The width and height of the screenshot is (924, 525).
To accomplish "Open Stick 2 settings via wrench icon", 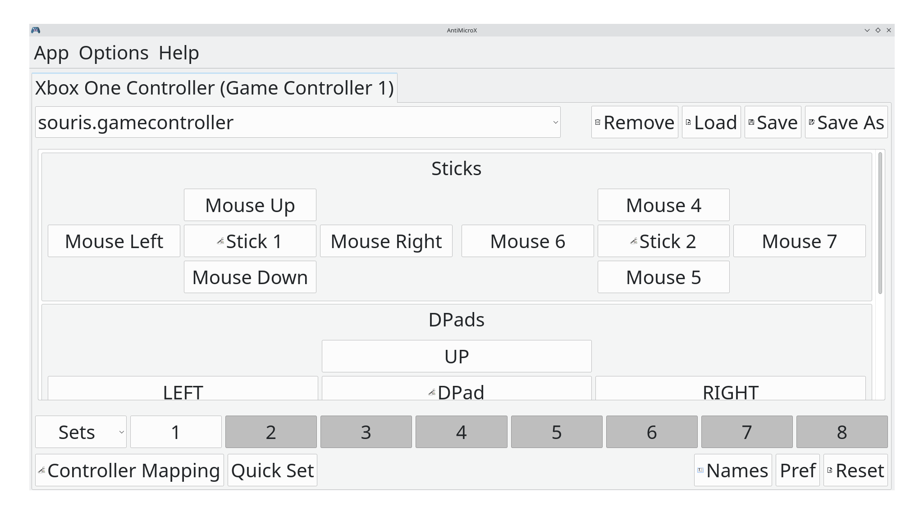I will click(x=634, y=241).
